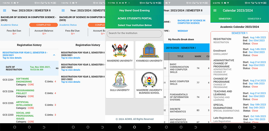The height and width of the screenshot is (131, 269).
Task: Open blue Bachelor of Science in Computer Science programme link
Action: [x=191, y=22]
